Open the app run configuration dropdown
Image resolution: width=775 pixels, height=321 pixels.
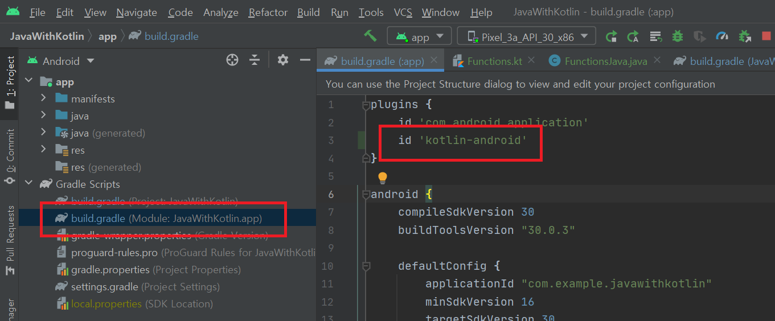tap(420, 36)
